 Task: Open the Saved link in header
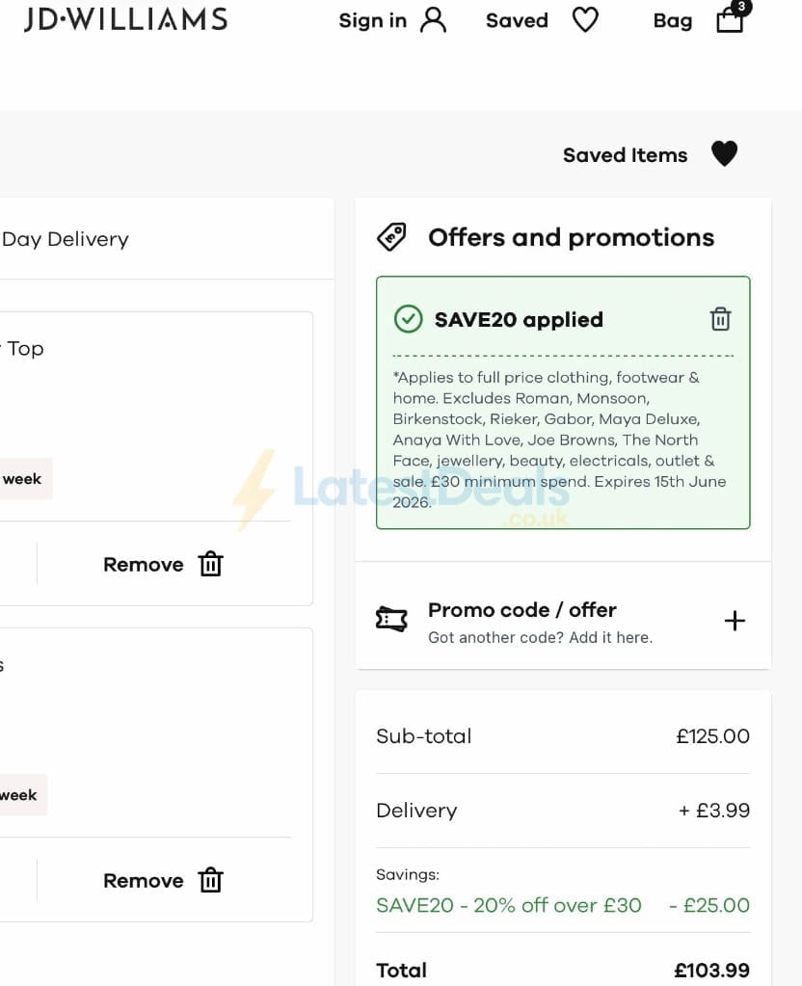click(x=517, y=21)
